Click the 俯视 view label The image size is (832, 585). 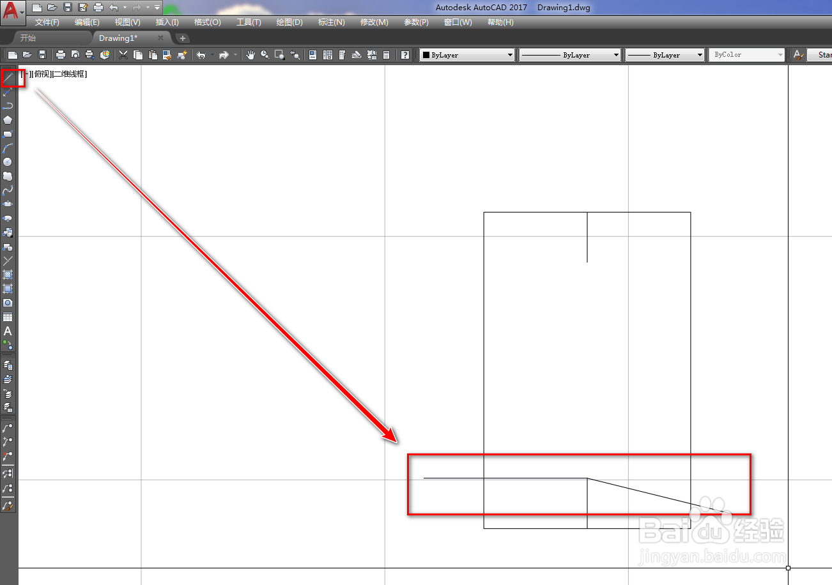42,74
